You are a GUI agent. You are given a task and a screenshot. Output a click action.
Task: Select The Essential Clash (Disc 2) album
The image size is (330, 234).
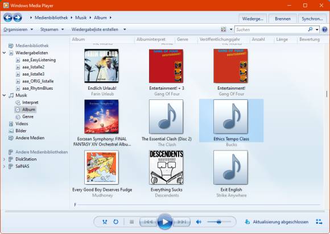166,116
